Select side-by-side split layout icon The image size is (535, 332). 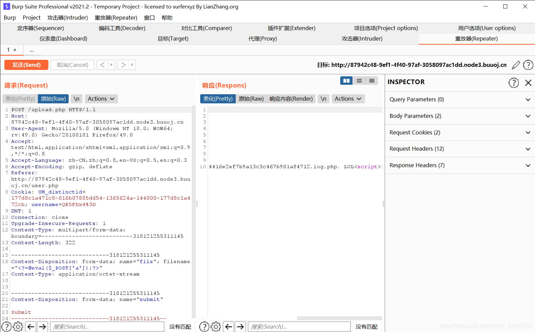coord(346,81)
